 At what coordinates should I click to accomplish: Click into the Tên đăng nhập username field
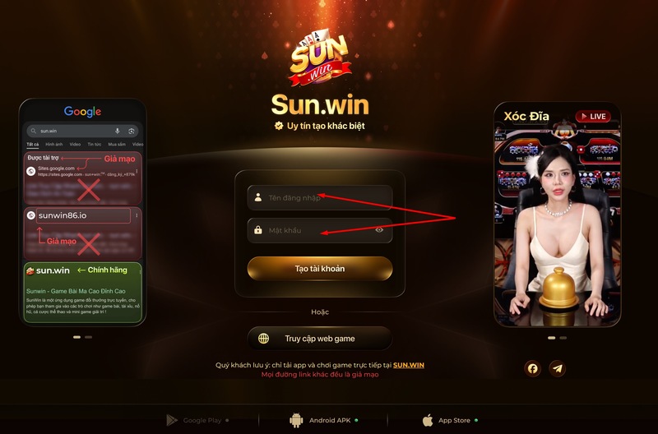click(320, 197)
